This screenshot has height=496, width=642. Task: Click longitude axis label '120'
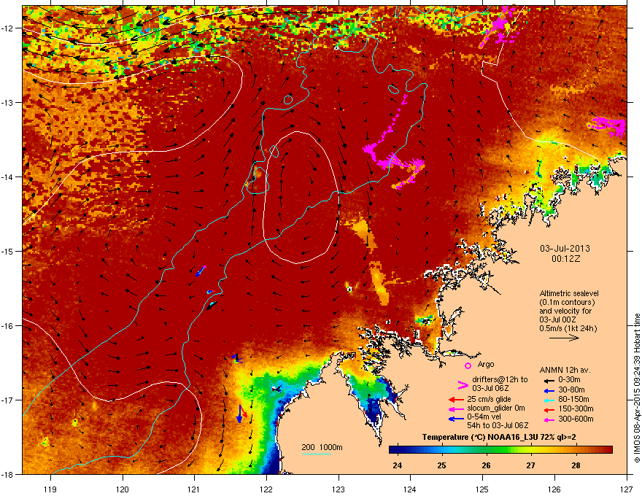click(x=123, y=489)
